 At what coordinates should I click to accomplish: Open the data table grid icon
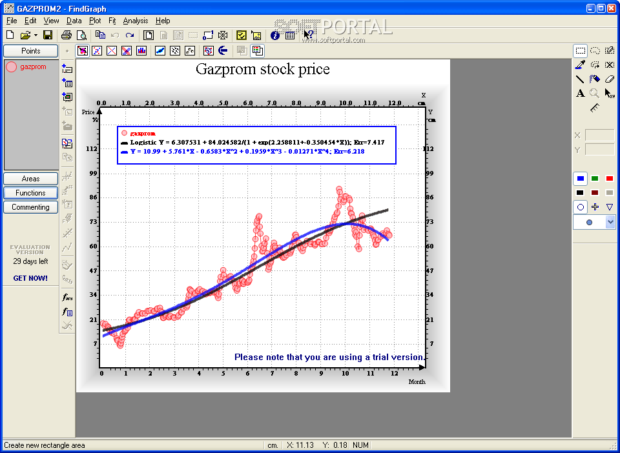pyautogui.click(x=290, y=35)
